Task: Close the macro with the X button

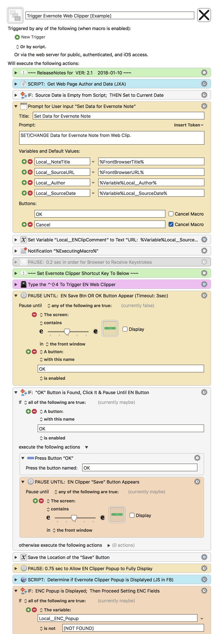Action: (204, 15)
